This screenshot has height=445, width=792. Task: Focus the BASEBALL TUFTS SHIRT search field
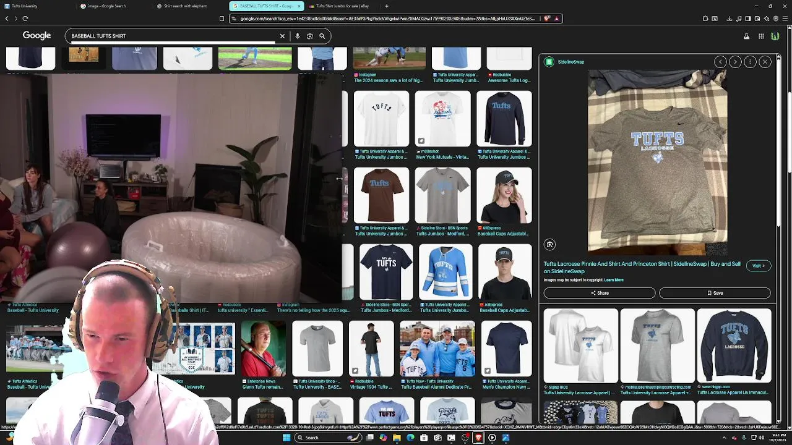pos(172,36)
